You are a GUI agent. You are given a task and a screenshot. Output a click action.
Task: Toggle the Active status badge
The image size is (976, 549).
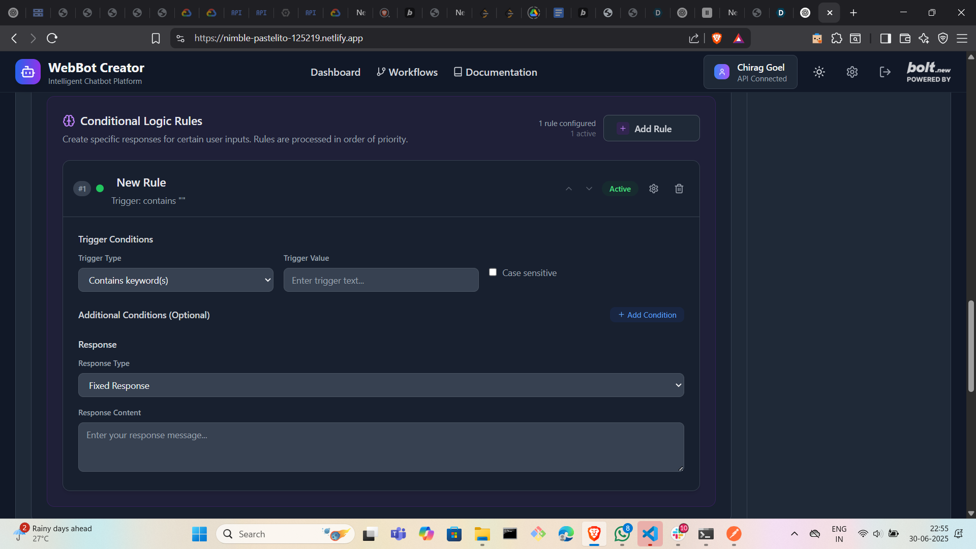tap(620, 189)
